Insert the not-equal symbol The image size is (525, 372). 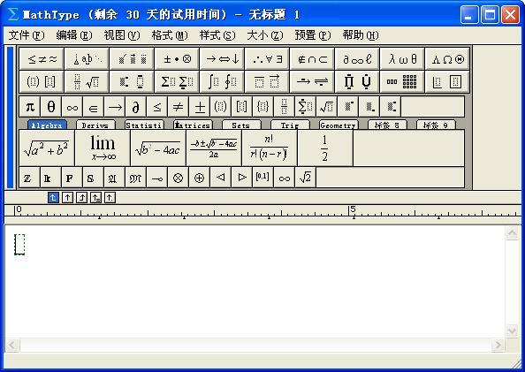pyautogui.click(x=178, y=107)
